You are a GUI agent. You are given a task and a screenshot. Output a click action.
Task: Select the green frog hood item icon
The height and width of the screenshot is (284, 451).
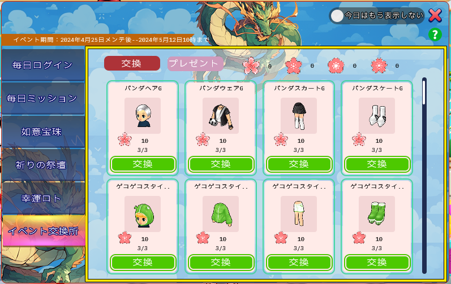click(x=143, y=214)
